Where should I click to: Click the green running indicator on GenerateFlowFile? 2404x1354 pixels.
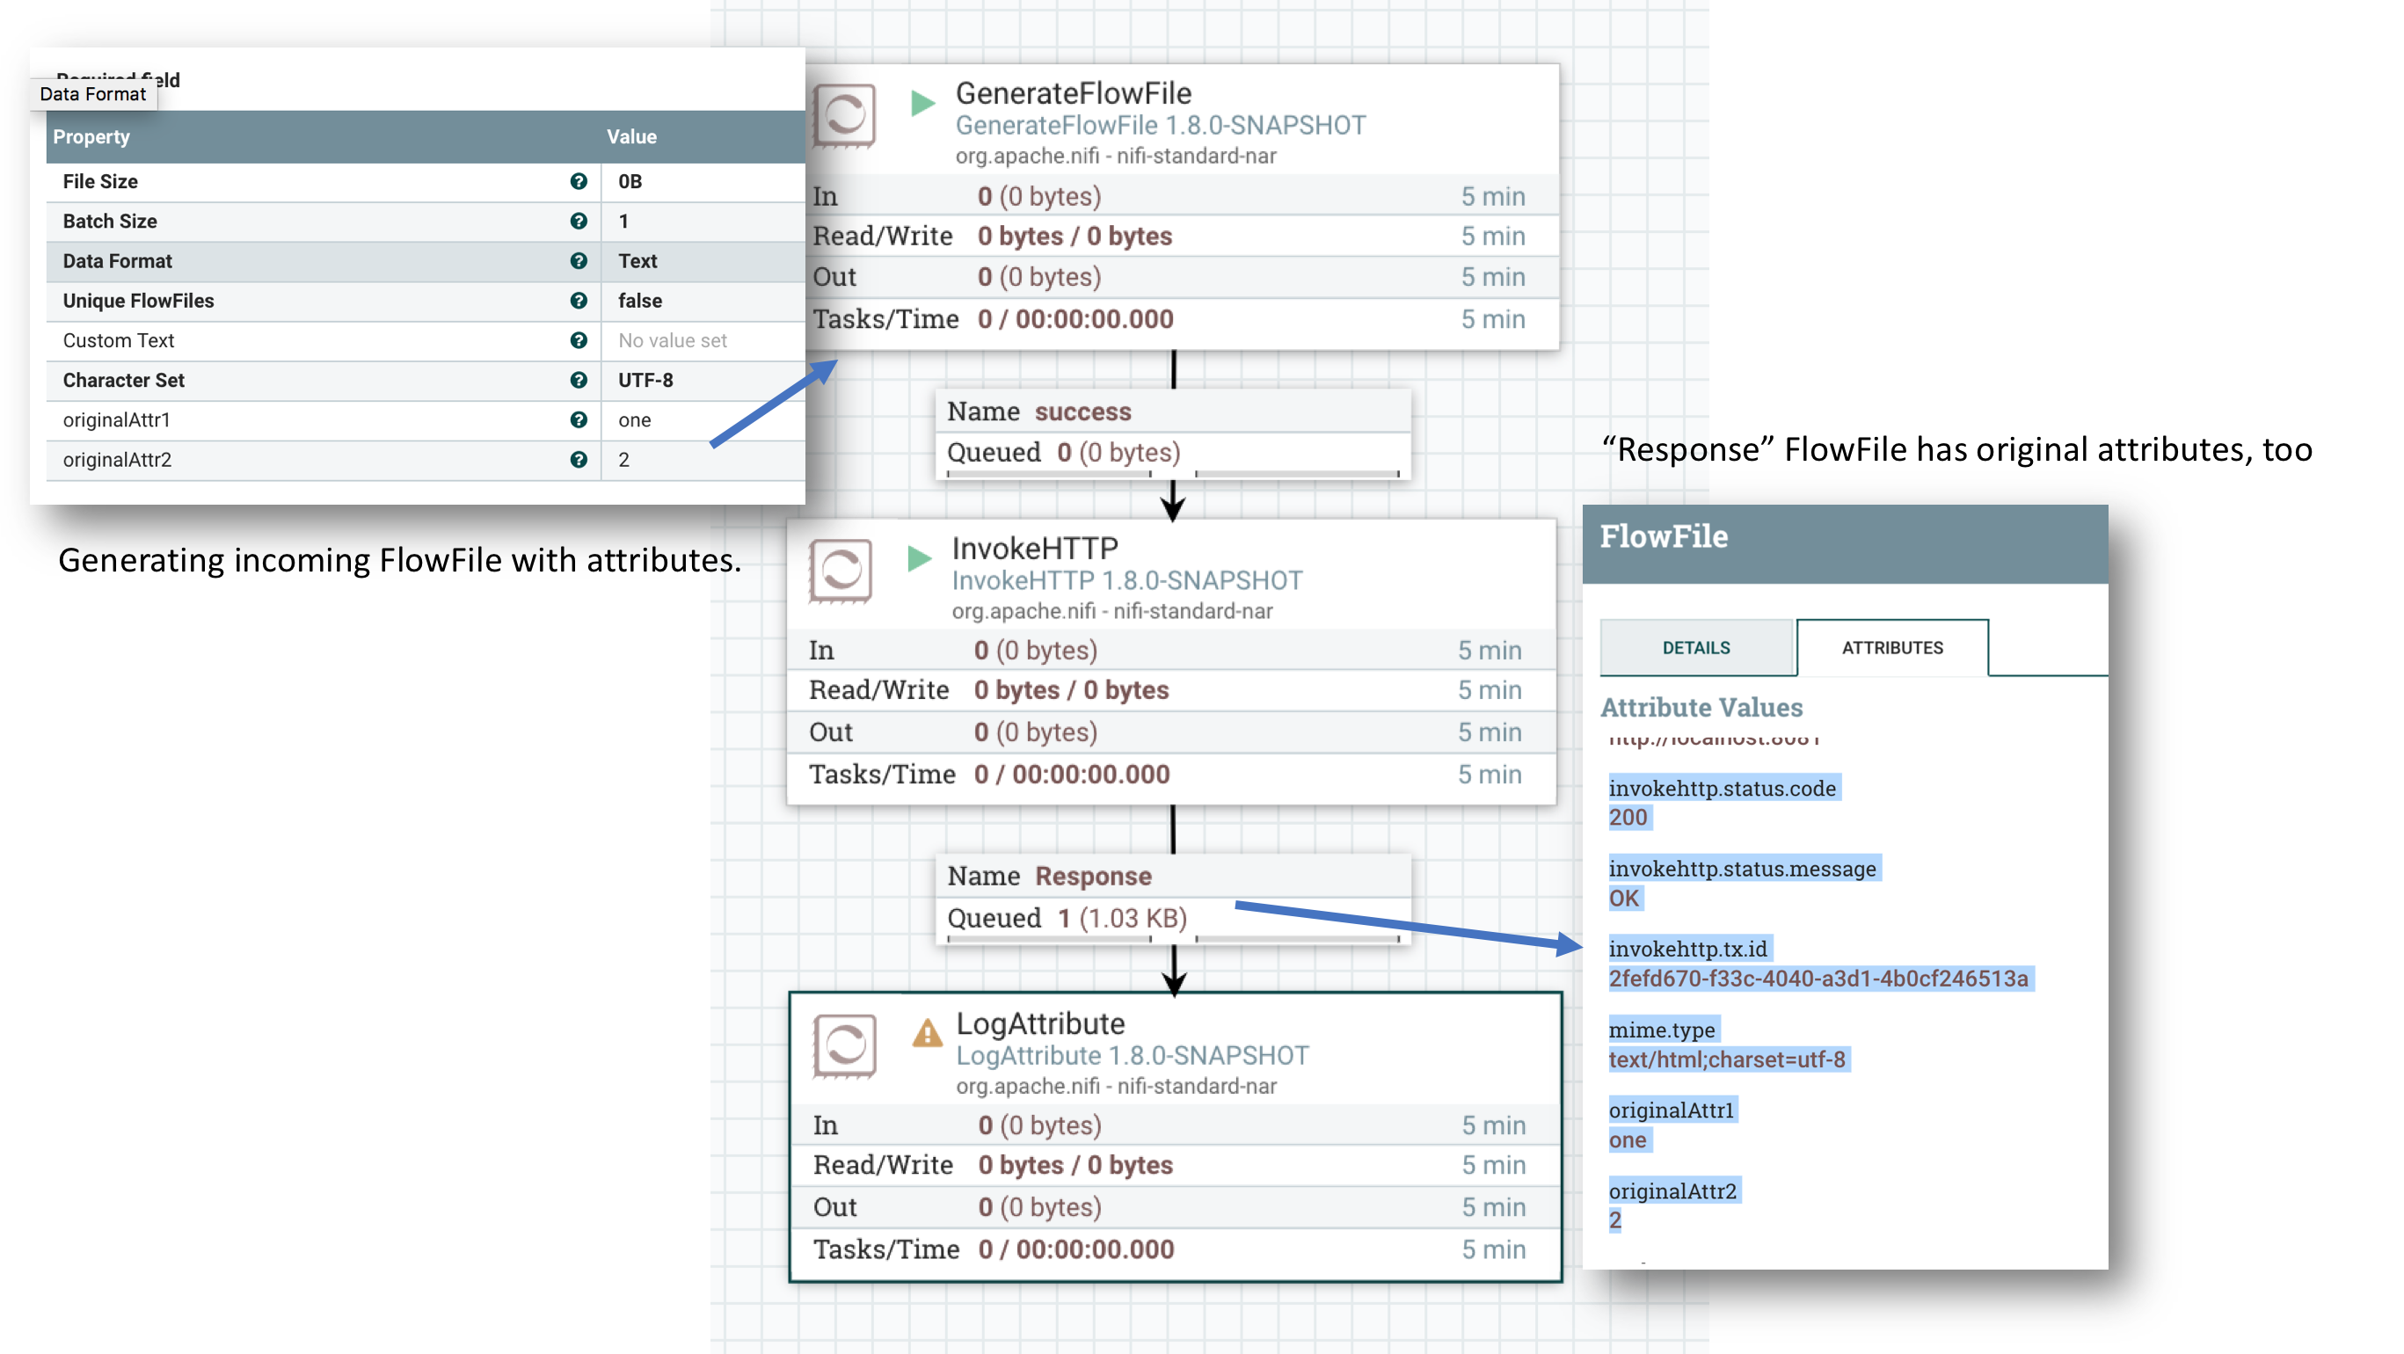coord(922,103)
